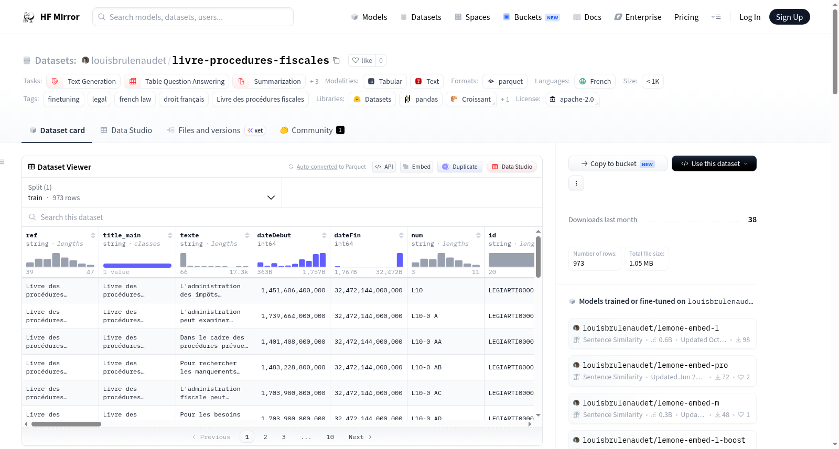Click the top search models input field
This screenshot has height=449, width=839.
pos(193,17)
